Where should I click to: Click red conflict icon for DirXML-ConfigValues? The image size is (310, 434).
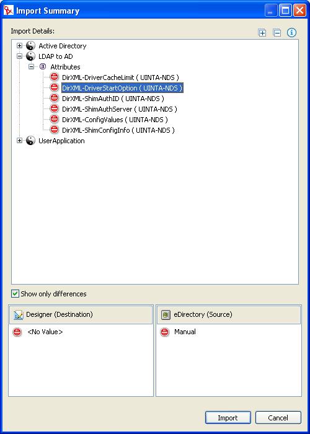click(x=55, y=119)
